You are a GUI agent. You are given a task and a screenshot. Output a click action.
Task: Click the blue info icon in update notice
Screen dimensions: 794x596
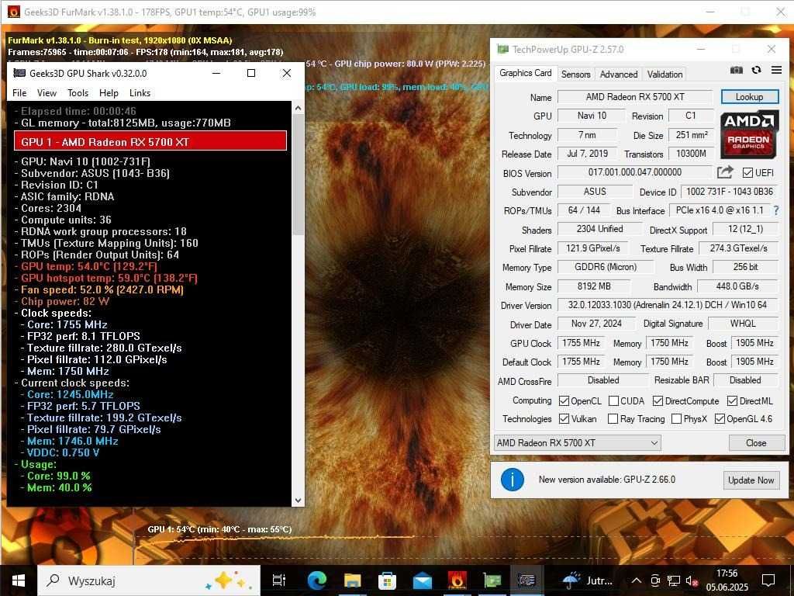[512, 480]
